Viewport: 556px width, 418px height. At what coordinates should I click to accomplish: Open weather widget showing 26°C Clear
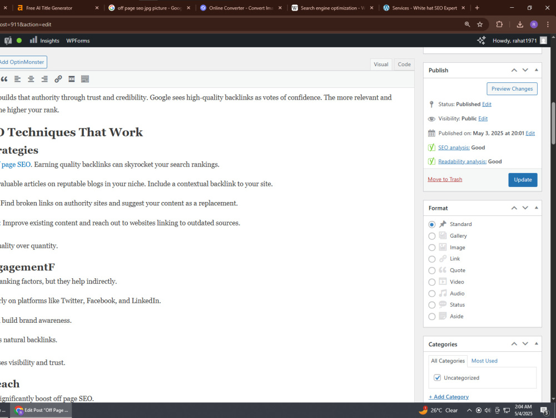point(438,410)
